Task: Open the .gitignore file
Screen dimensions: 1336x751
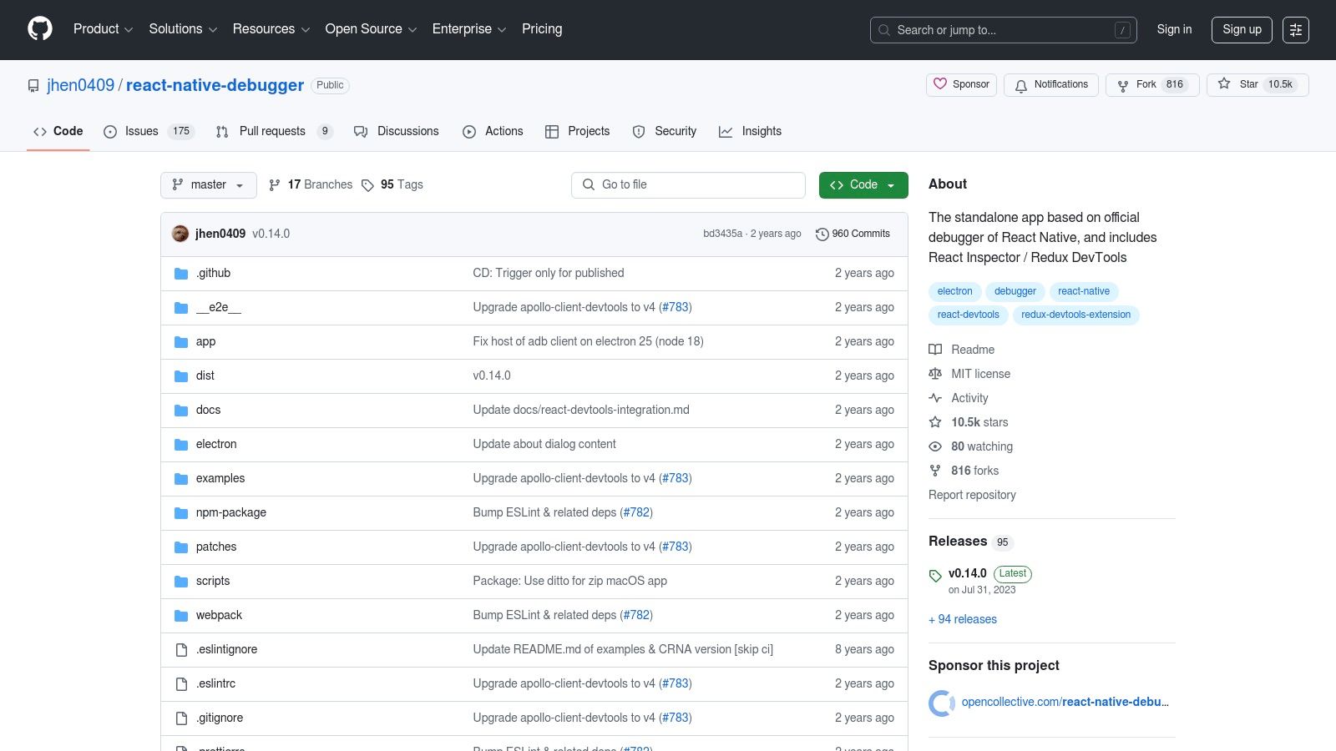Action: pos(220,718)
